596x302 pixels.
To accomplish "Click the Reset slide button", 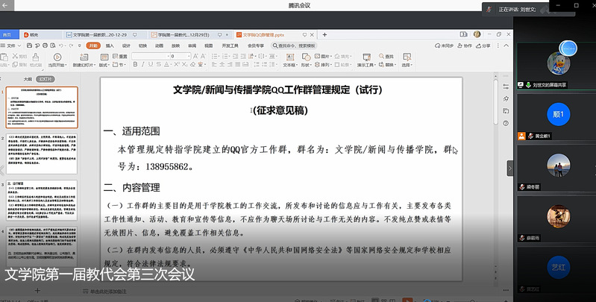I will tap(120, 56).
